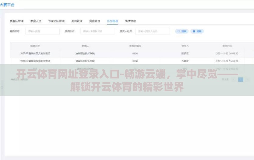
Task: Select 沧州职业技术学院 team cell
Action: tap(85, 54)
